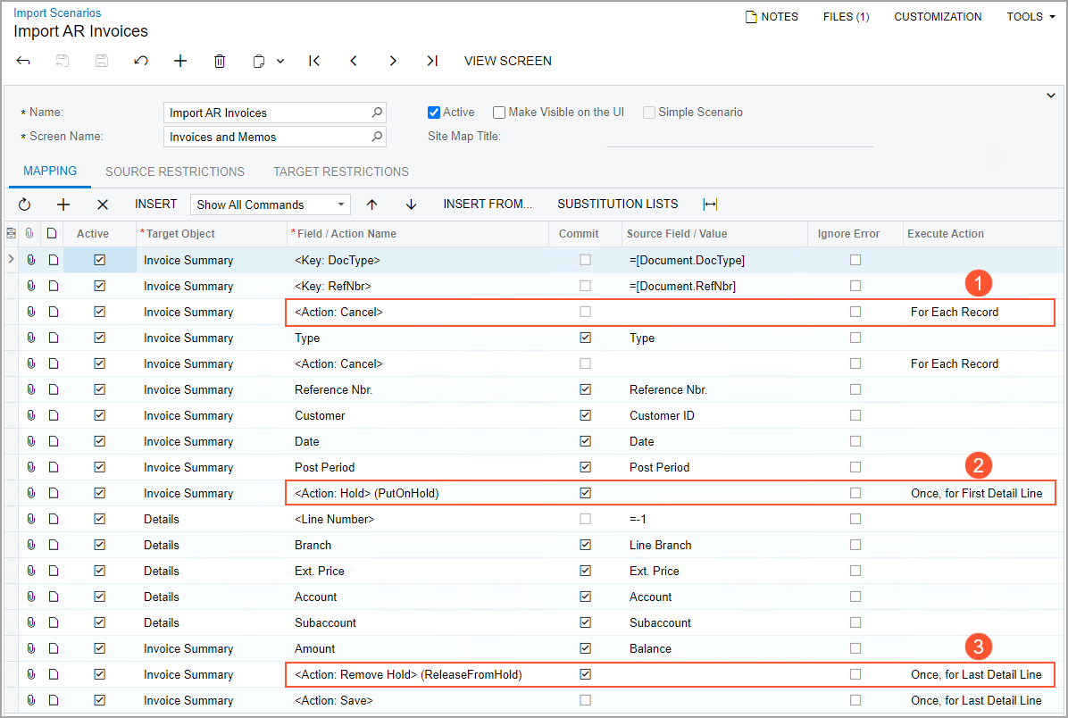The height and width of the screenshot is (718, 1068).
Task: Click the plus icon to add new scenario
Action: pos(180,61)
